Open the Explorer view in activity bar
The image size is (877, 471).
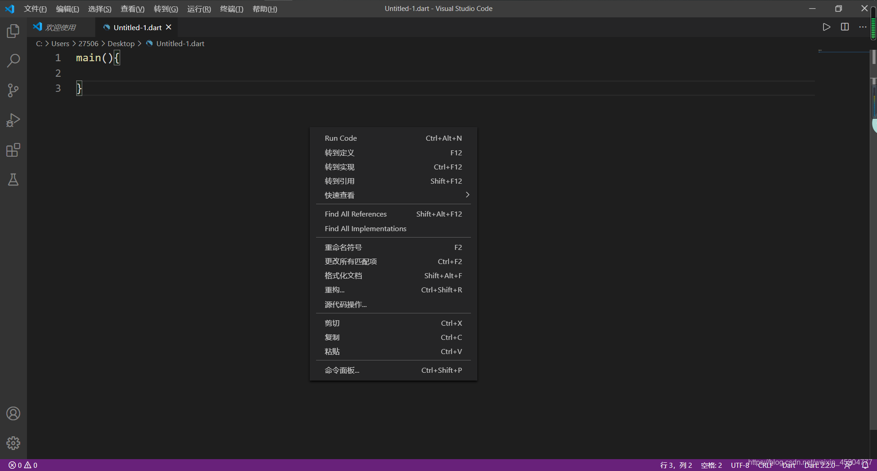[x=13, y=31]
